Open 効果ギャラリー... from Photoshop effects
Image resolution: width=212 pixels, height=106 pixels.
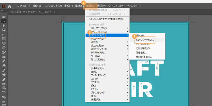(107, 68)
